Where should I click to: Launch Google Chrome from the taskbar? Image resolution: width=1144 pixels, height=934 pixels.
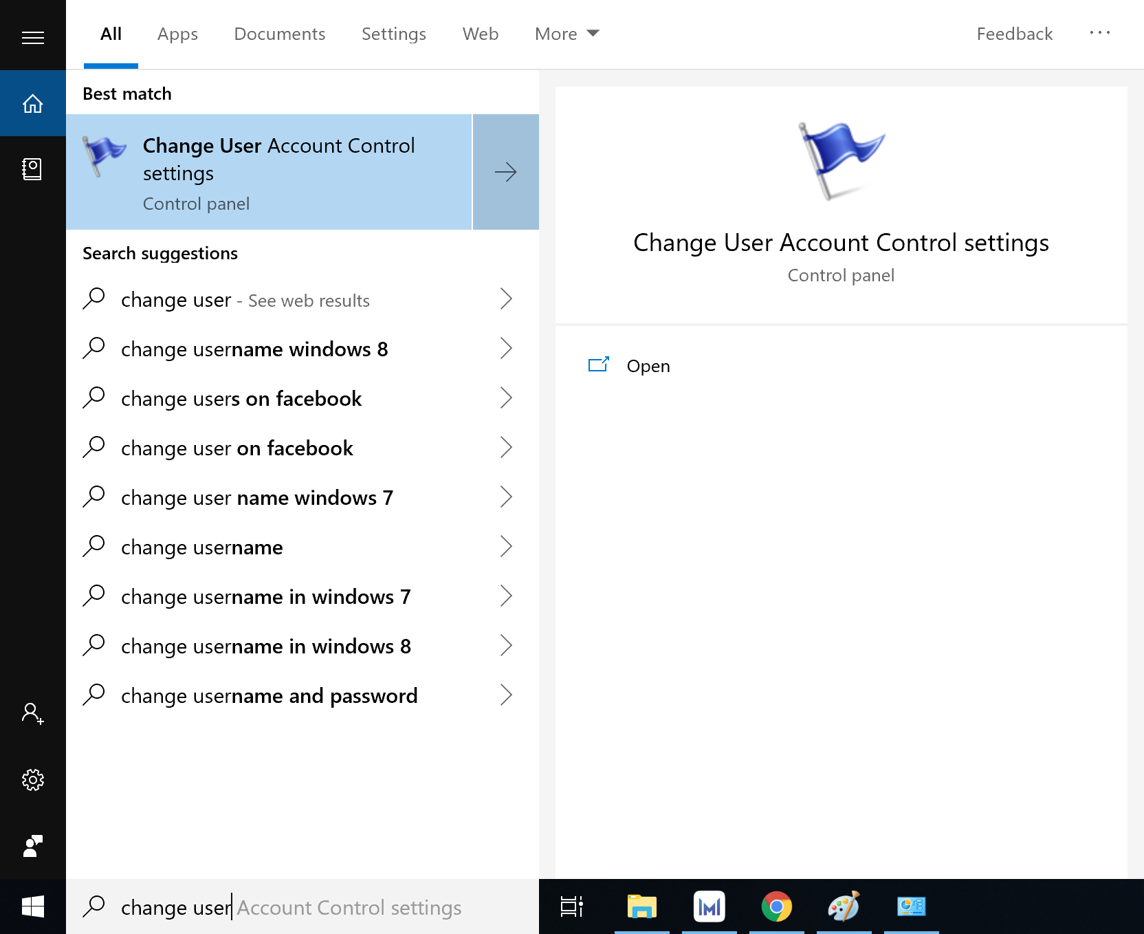tap(776, 906)
